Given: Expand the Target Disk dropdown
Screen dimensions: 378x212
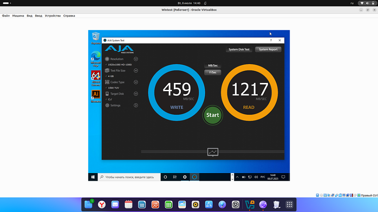Looking at the screenshot, I should tap(136, 94).
